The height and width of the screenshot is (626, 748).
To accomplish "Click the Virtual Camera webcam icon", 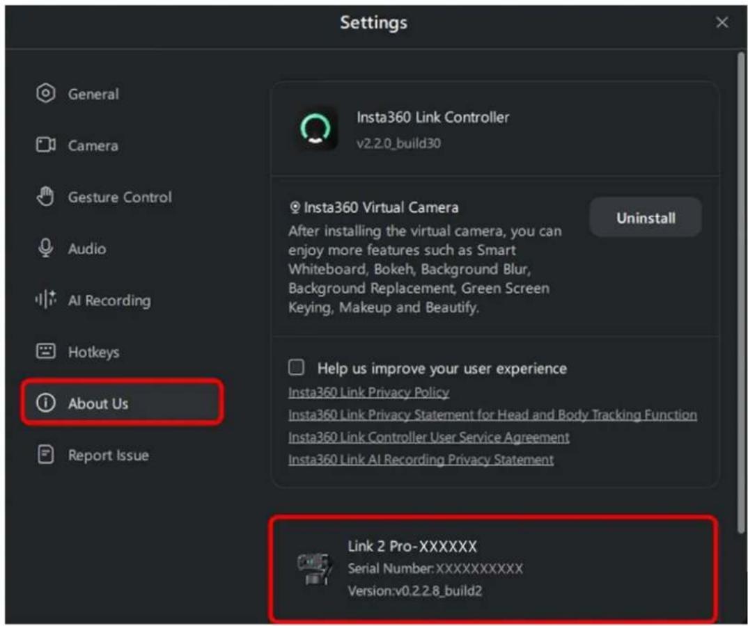I will (x=295, y=208).
